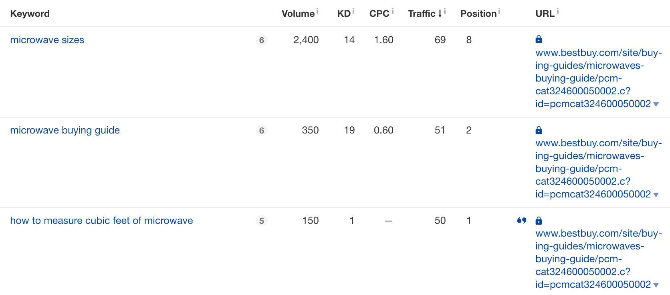This screenshot has width=670, height=295.
Task: Click the lock icon on the microwave buying guide row
Action: point(539,130)
